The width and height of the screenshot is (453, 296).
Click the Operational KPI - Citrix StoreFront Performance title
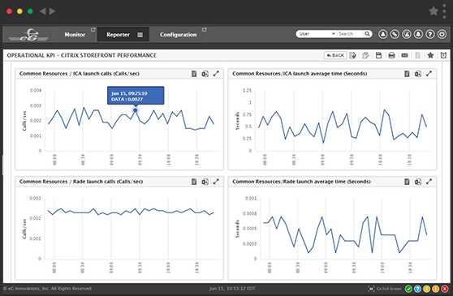82,55
